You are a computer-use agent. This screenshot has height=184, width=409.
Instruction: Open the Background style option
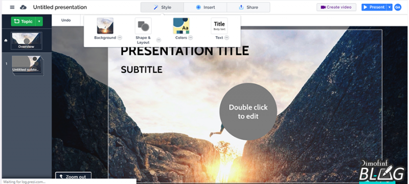point(105,29)
